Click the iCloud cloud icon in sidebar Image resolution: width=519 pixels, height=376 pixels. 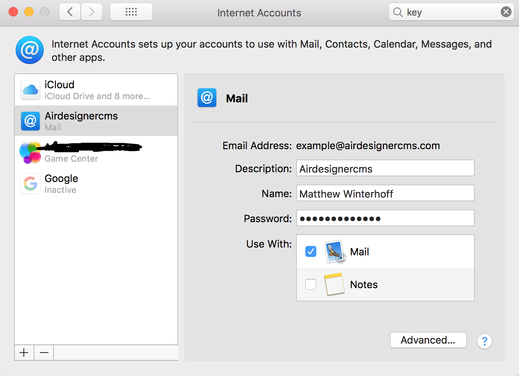[30, 90]
